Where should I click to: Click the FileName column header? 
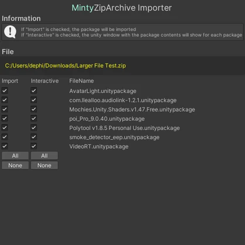tap(81, 81)
